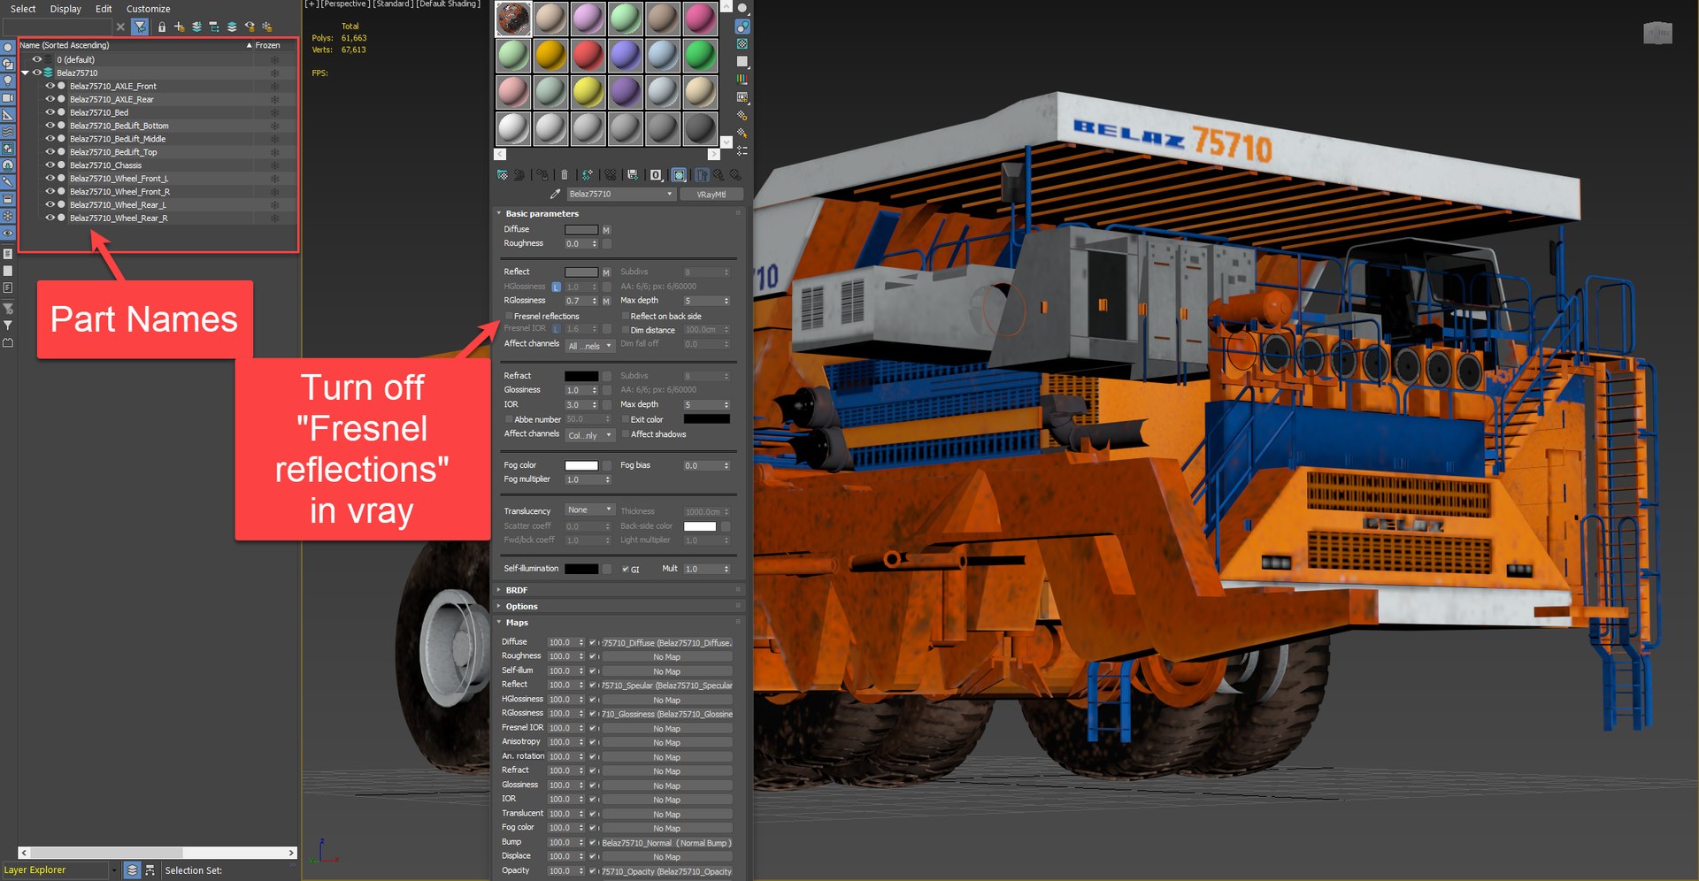Click the M button next to Diffuse
Screen dimensions: 1699x881
click(606, 230)
